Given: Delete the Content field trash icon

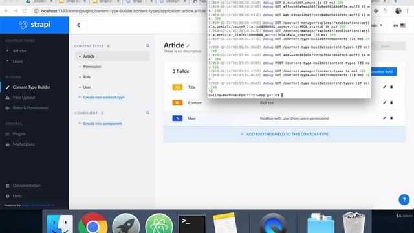Looking at the screenshot, I should coord(391,102).
